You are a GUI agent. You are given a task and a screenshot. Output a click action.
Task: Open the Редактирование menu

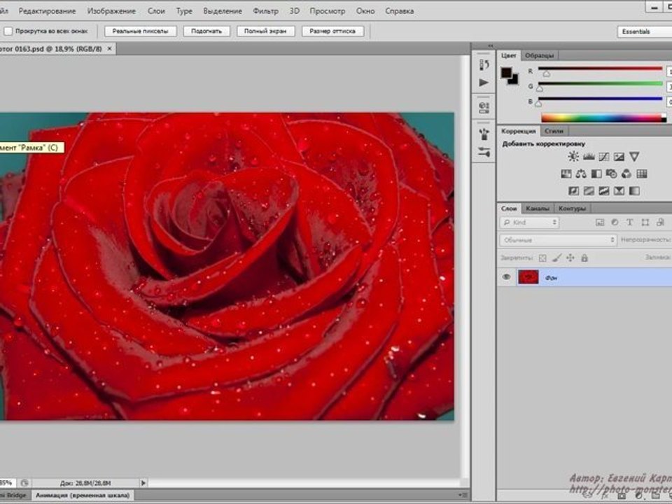[47, 11]
